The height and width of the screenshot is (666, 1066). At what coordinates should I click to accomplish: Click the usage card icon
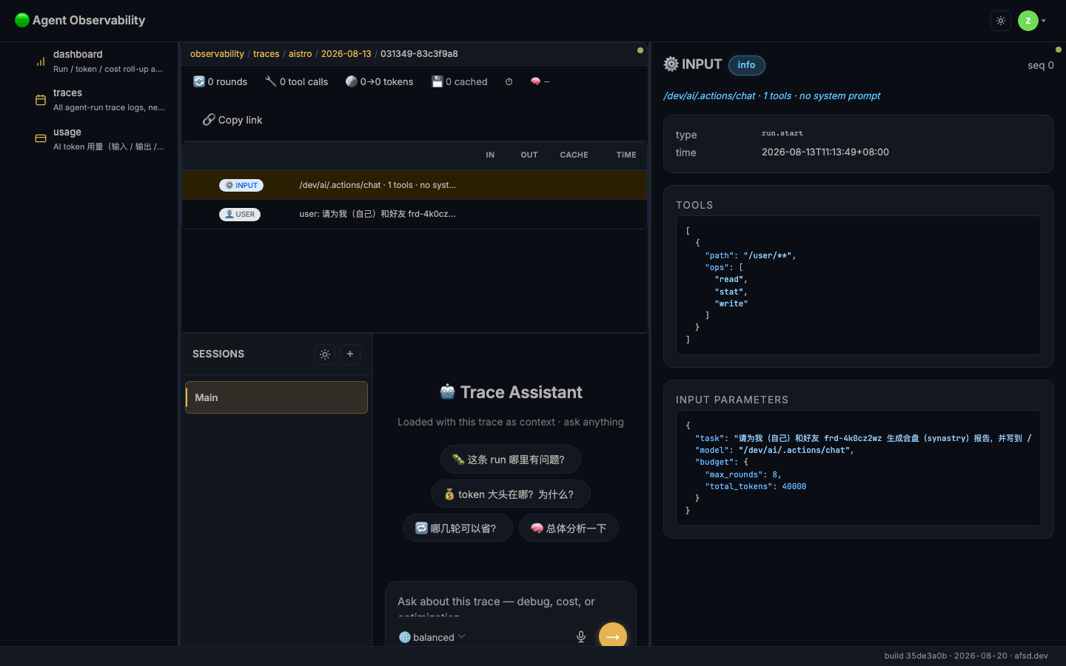coord(41,138)
